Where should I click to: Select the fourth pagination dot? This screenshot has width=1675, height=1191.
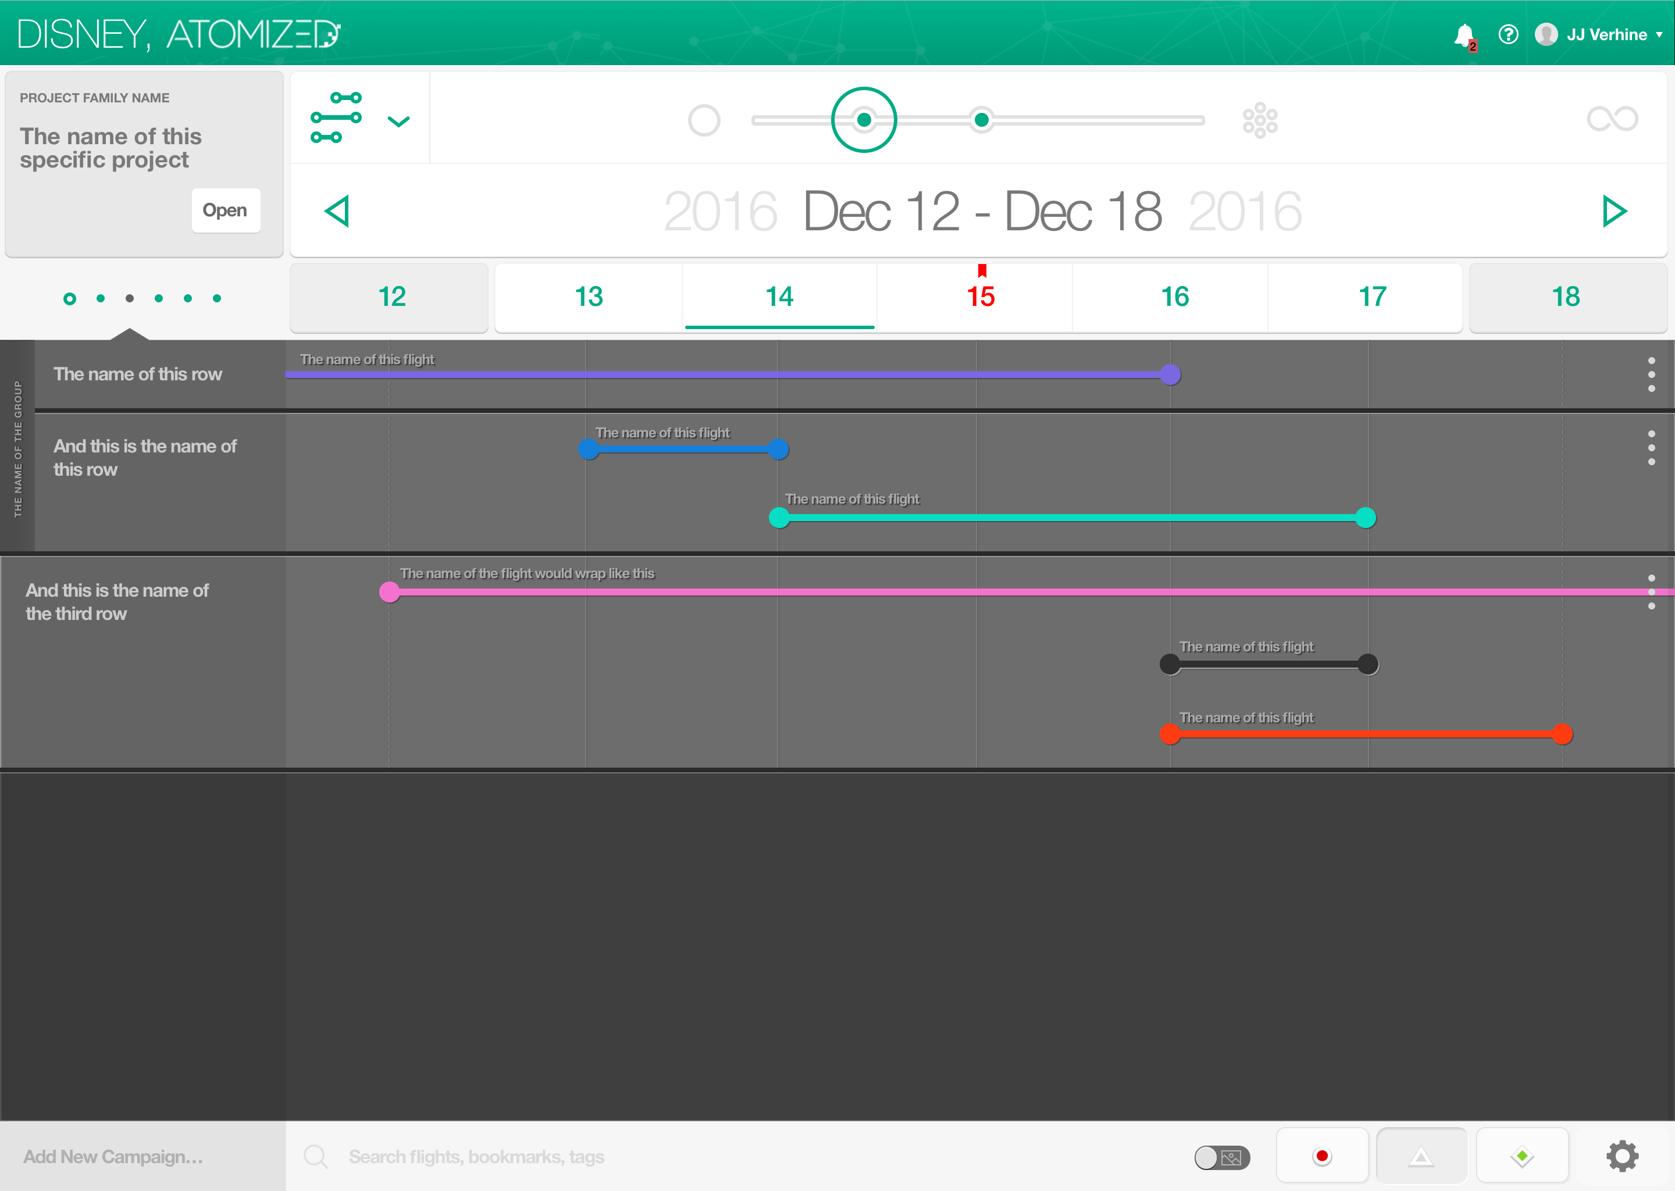tap(158, 298)
